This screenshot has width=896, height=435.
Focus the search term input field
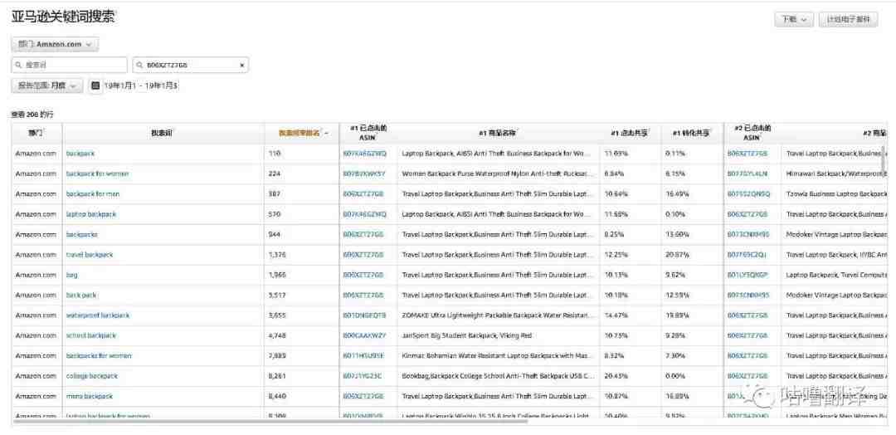tap(69, 65)
